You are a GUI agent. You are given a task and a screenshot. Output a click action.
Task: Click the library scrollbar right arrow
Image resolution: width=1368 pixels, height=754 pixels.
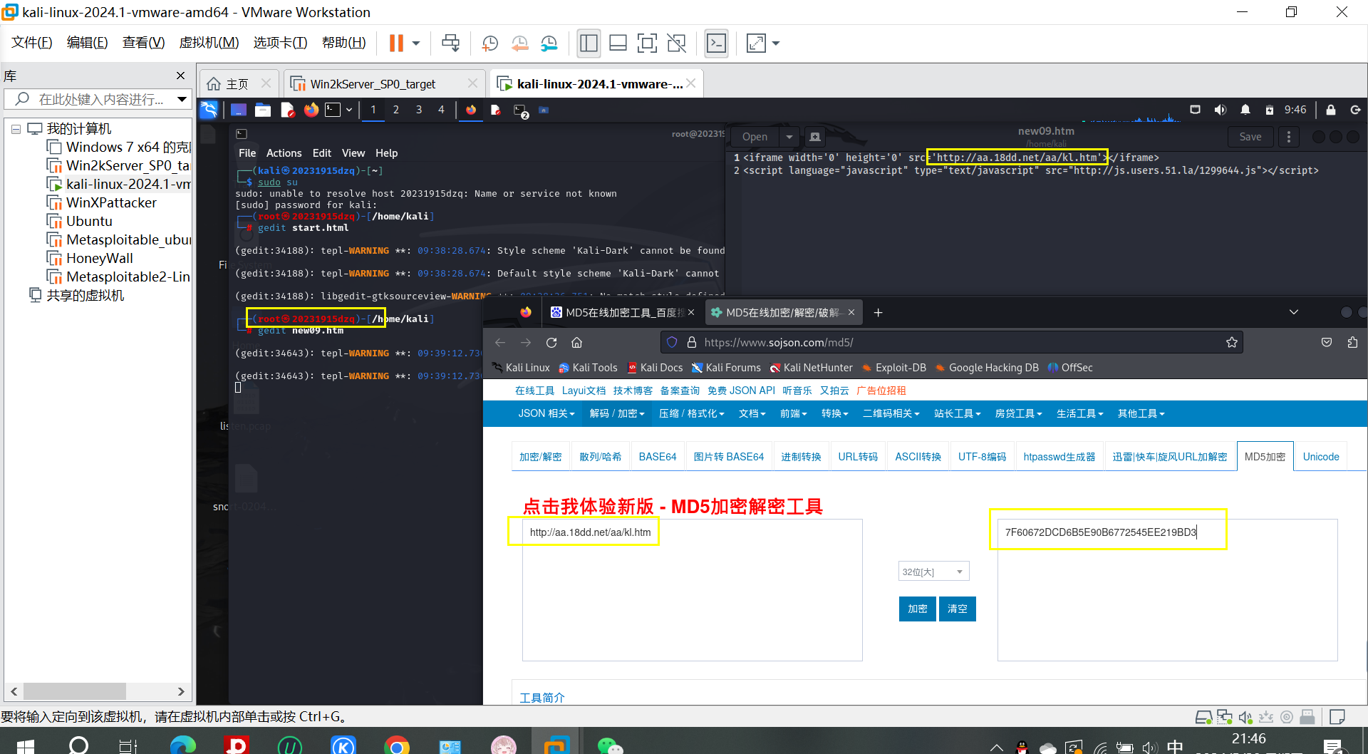[181, 691]
